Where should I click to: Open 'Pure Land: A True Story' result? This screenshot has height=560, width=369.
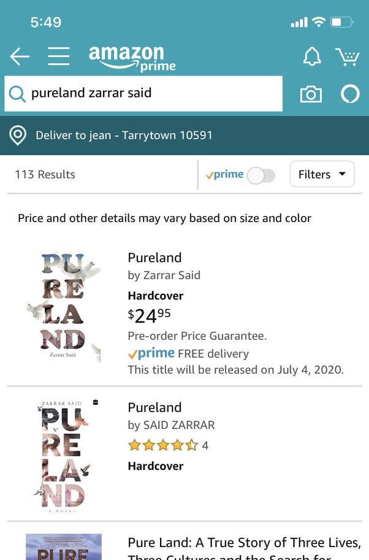point(243,543)
